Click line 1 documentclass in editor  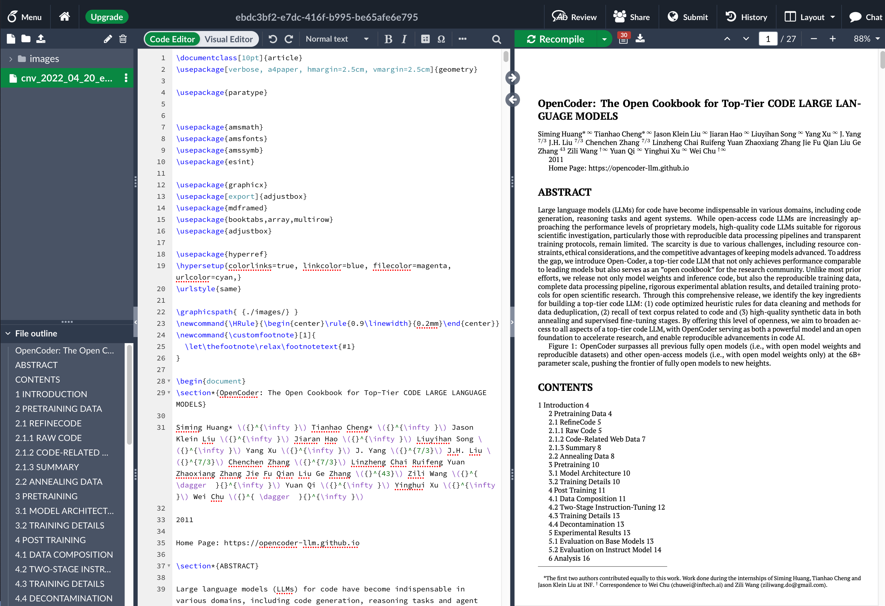pos(239,57)
